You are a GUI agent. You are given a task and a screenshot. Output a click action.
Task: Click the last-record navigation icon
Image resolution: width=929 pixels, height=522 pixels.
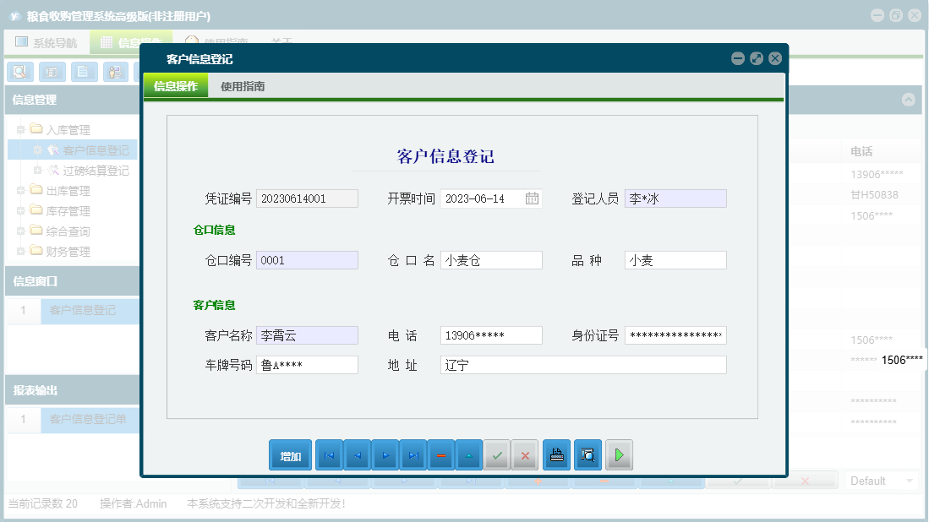coord(413,454)
